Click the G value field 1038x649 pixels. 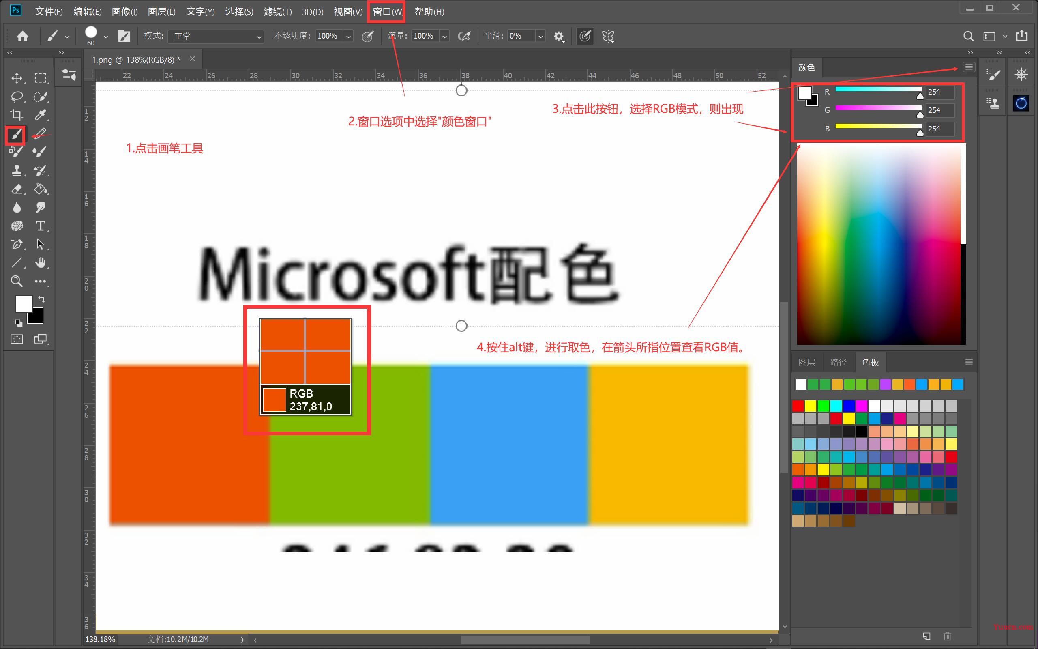point(940,110)
